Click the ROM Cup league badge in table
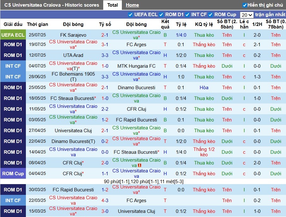This screenshot has width=286, height=217. coord(13,174)
